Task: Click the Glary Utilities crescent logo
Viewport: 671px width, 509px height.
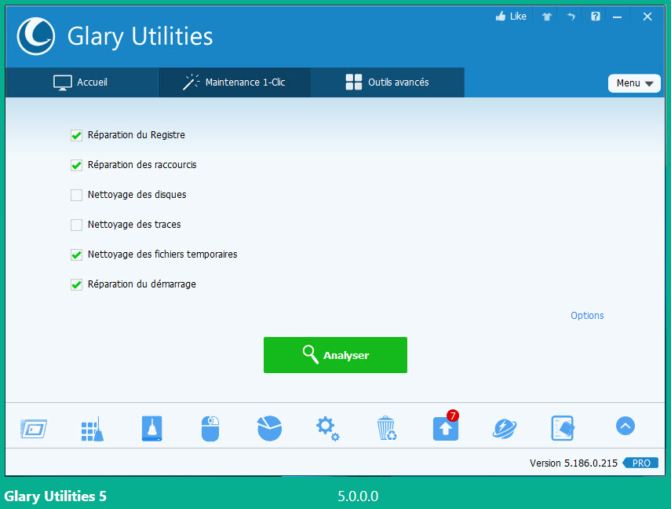Action: tap(36, 36)
